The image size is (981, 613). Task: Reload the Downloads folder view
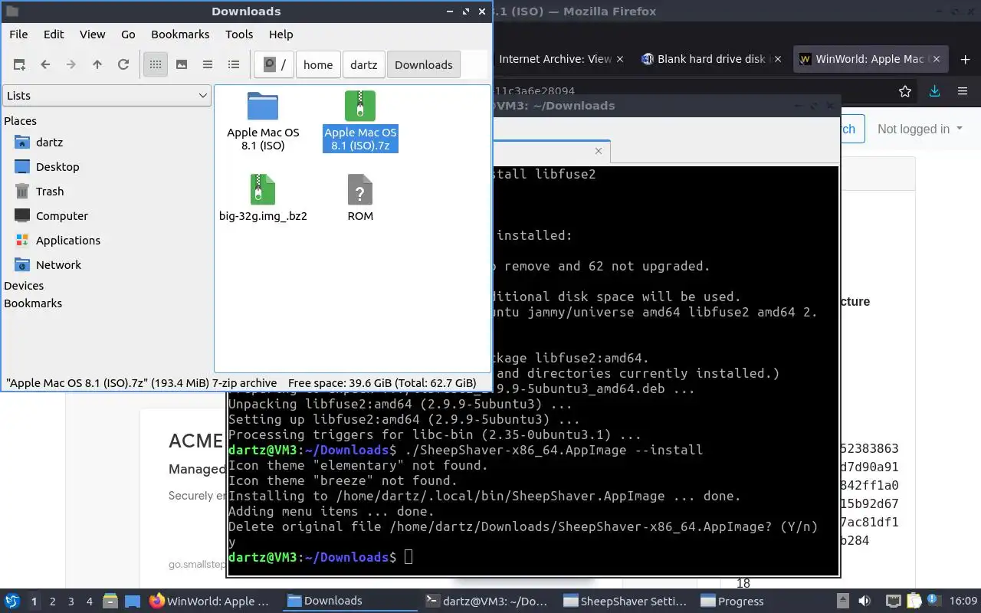coord(123,64)
